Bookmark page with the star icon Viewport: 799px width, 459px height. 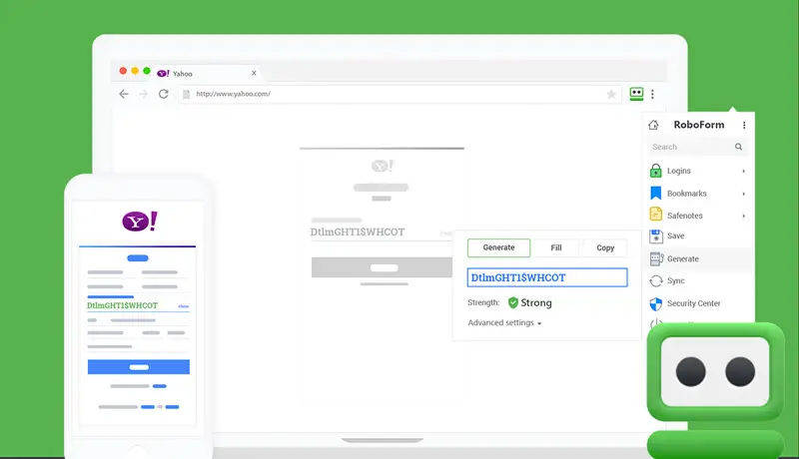(611, 94)
